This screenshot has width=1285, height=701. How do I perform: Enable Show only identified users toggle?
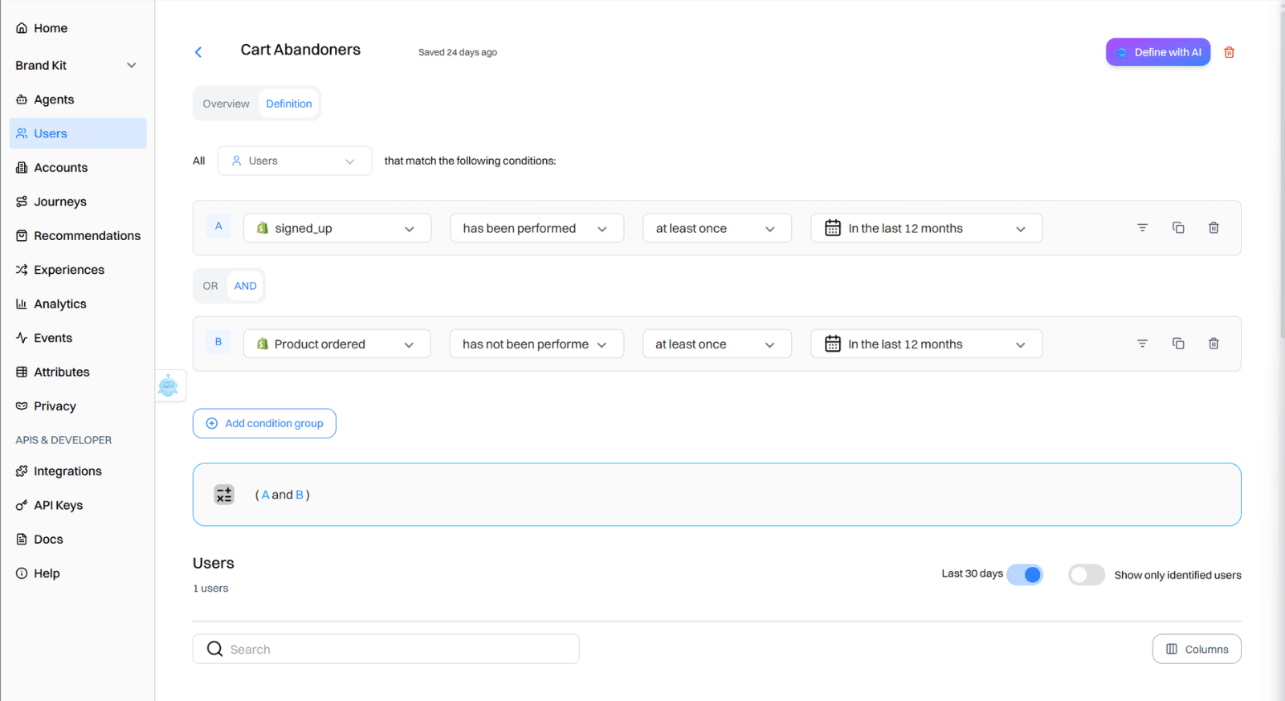click(x=1086, y=575)
